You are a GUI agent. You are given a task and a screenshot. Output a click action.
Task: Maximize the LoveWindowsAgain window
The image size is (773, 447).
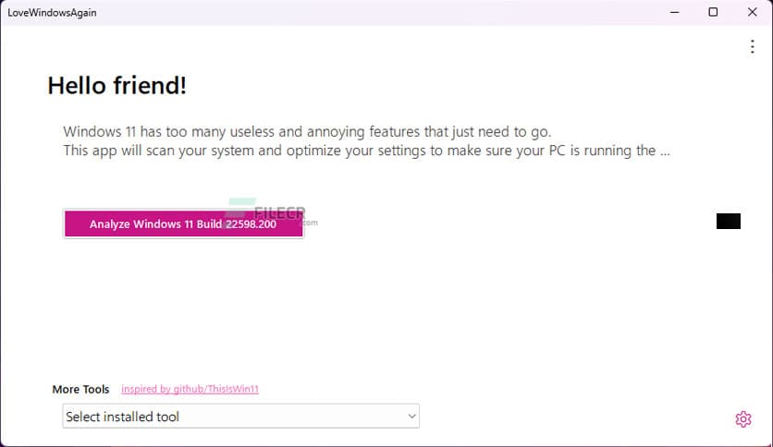(713, 12)
